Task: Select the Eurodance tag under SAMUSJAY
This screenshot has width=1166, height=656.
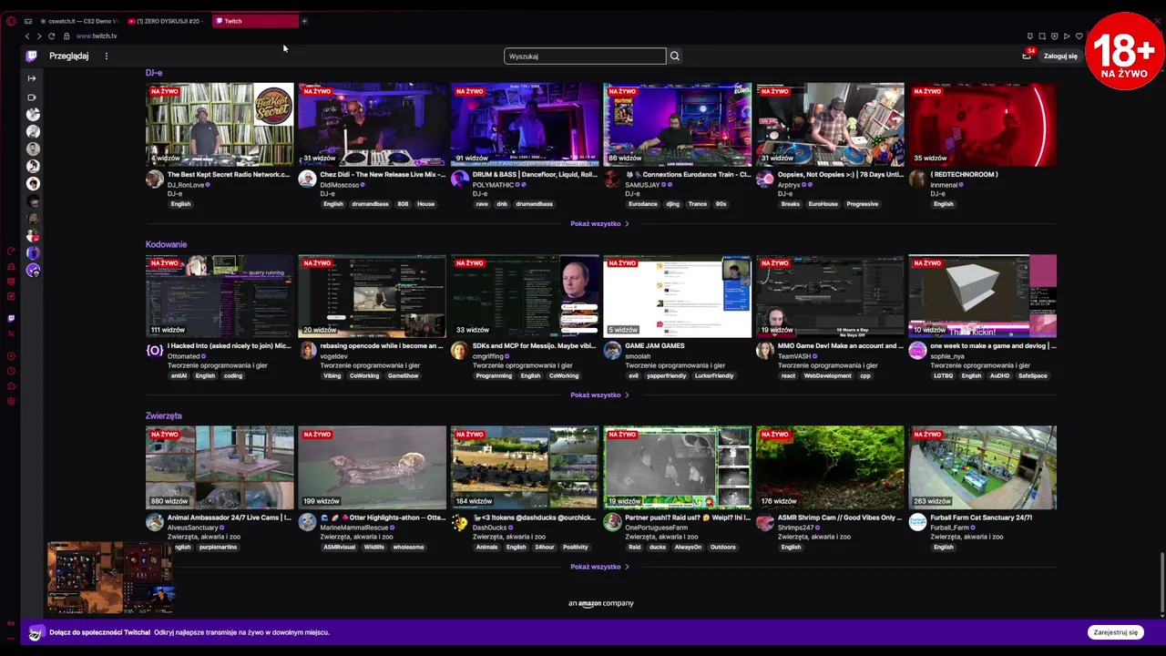Action: [642, 204]
